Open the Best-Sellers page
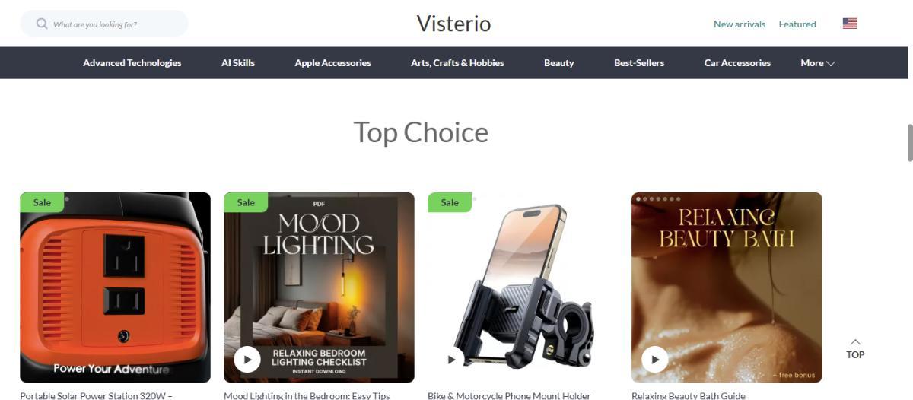913x400 pixels. tap(639, 63)
